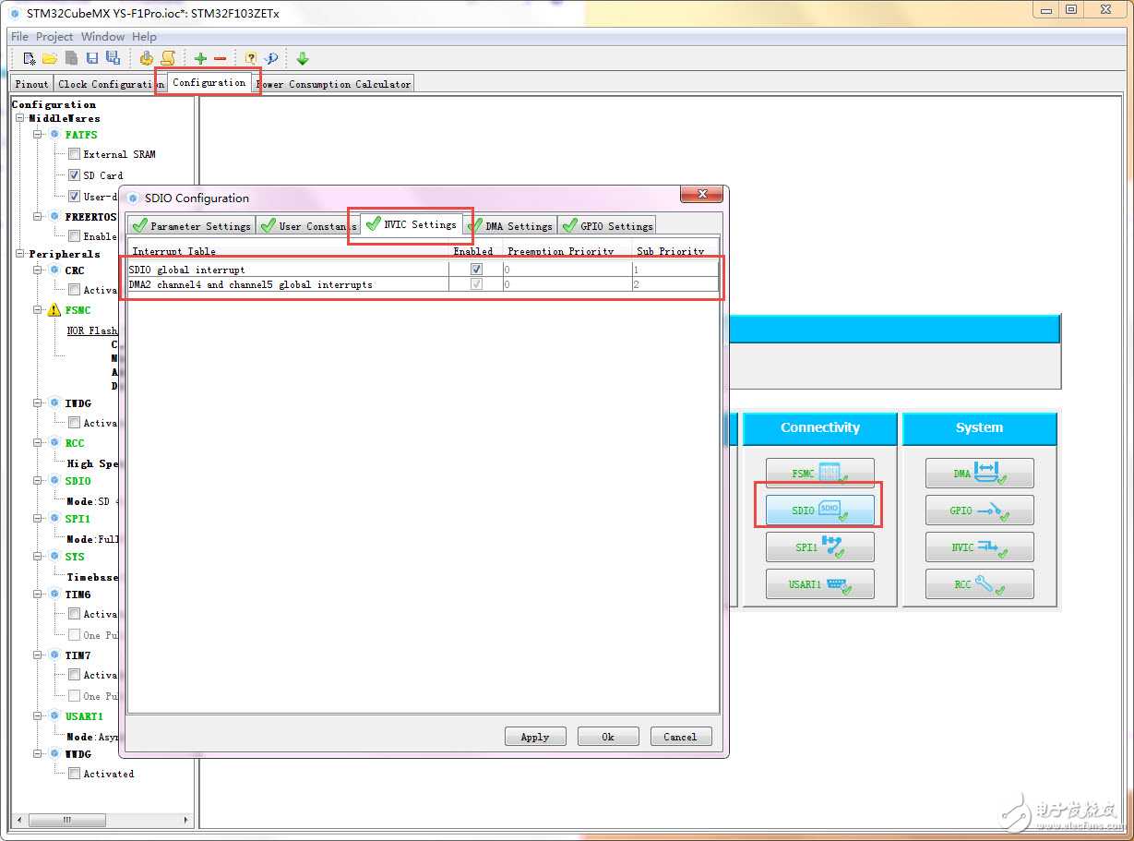Switch to the DMA Settings tab
Viewport: 1134px width, 841px height.
510,226
